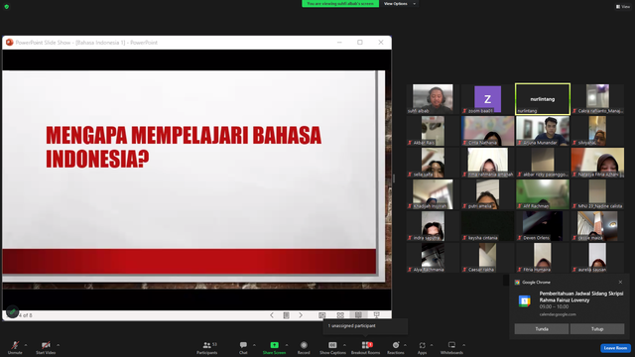Select video tile of aurelia sausan
This screenshot has height=357, width=635.
pyautogui.click(x=597, y=258)
